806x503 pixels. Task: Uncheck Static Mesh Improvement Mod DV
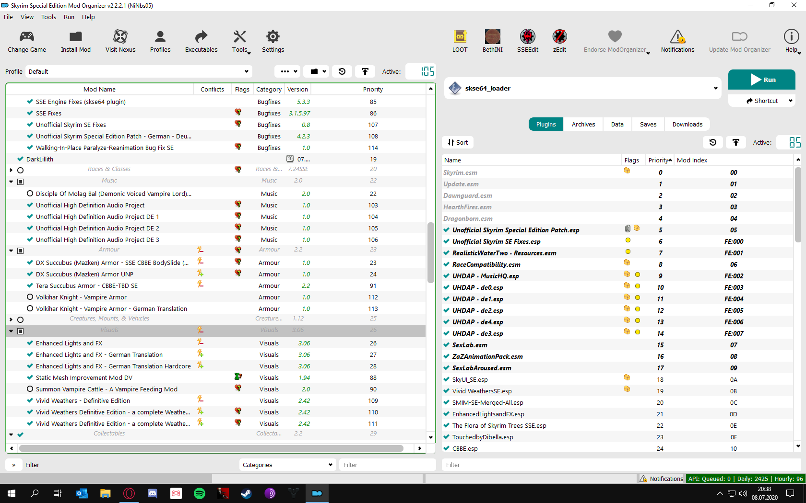click(x=30, y=377)
